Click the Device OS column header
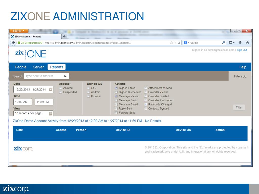This screenshot has width=259, height=194. click(x=183, y=130)
